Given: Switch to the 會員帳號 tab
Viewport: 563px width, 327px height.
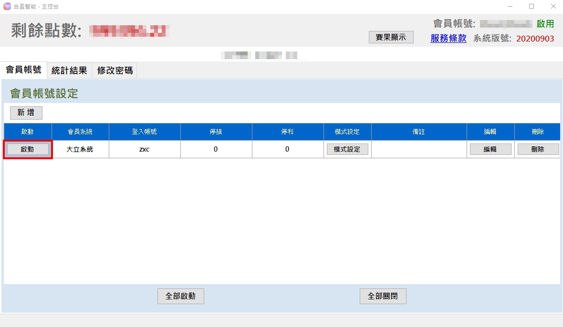Looking at the screenshot, I should 23,70.
